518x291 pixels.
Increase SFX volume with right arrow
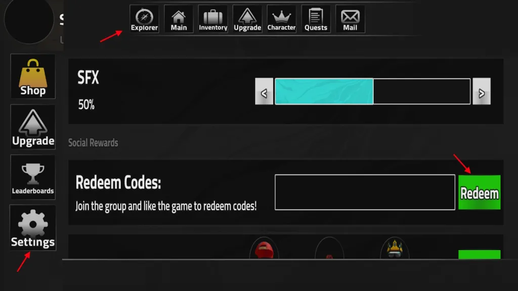(x=482, y=91)
